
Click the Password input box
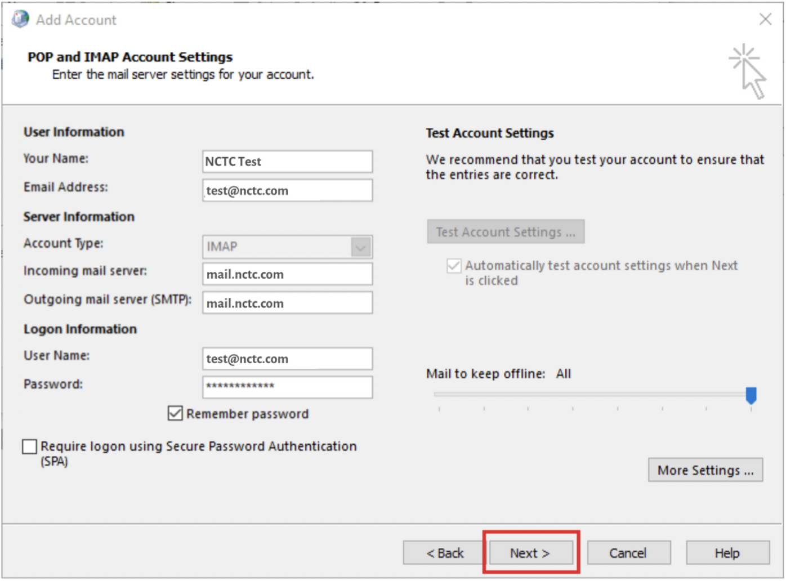(x=287, y=387)
